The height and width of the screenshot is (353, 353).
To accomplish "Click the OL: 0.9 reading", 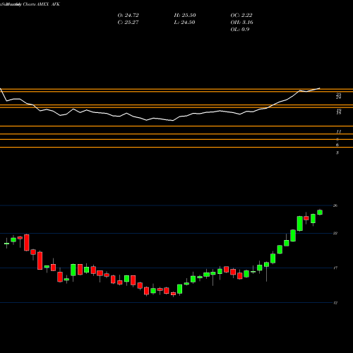I will coord(240,30).
